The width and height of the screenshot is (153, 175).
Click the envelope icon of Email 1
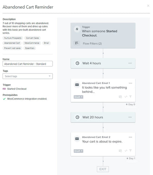click(77, 85)
